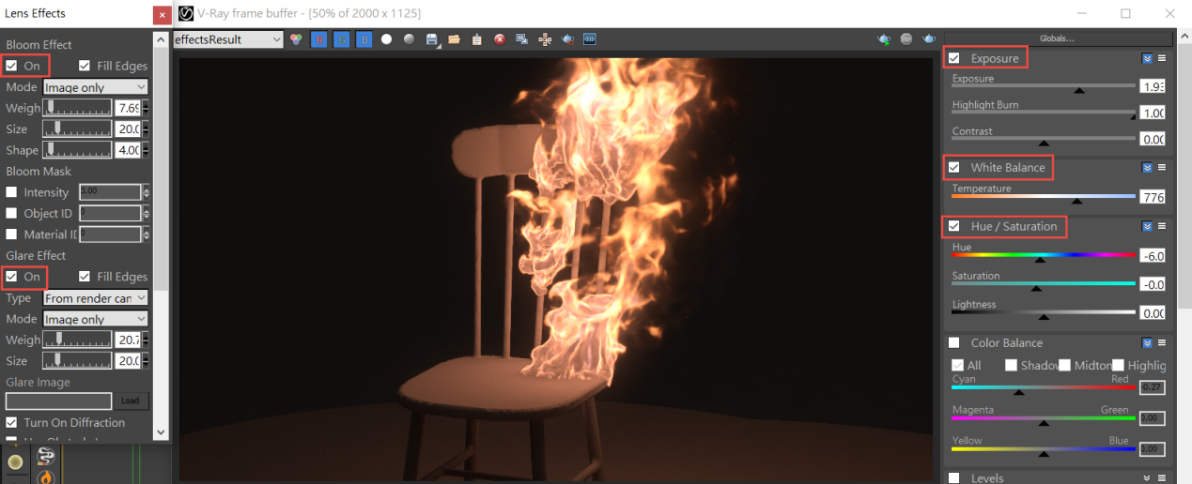Collapse the Exposure rollout arrow
Viewport: 1192px width, 484px height.
[1147, 58]
